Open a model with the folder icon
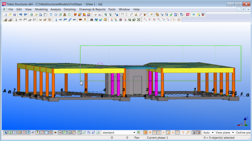 (x=10, y=15)
